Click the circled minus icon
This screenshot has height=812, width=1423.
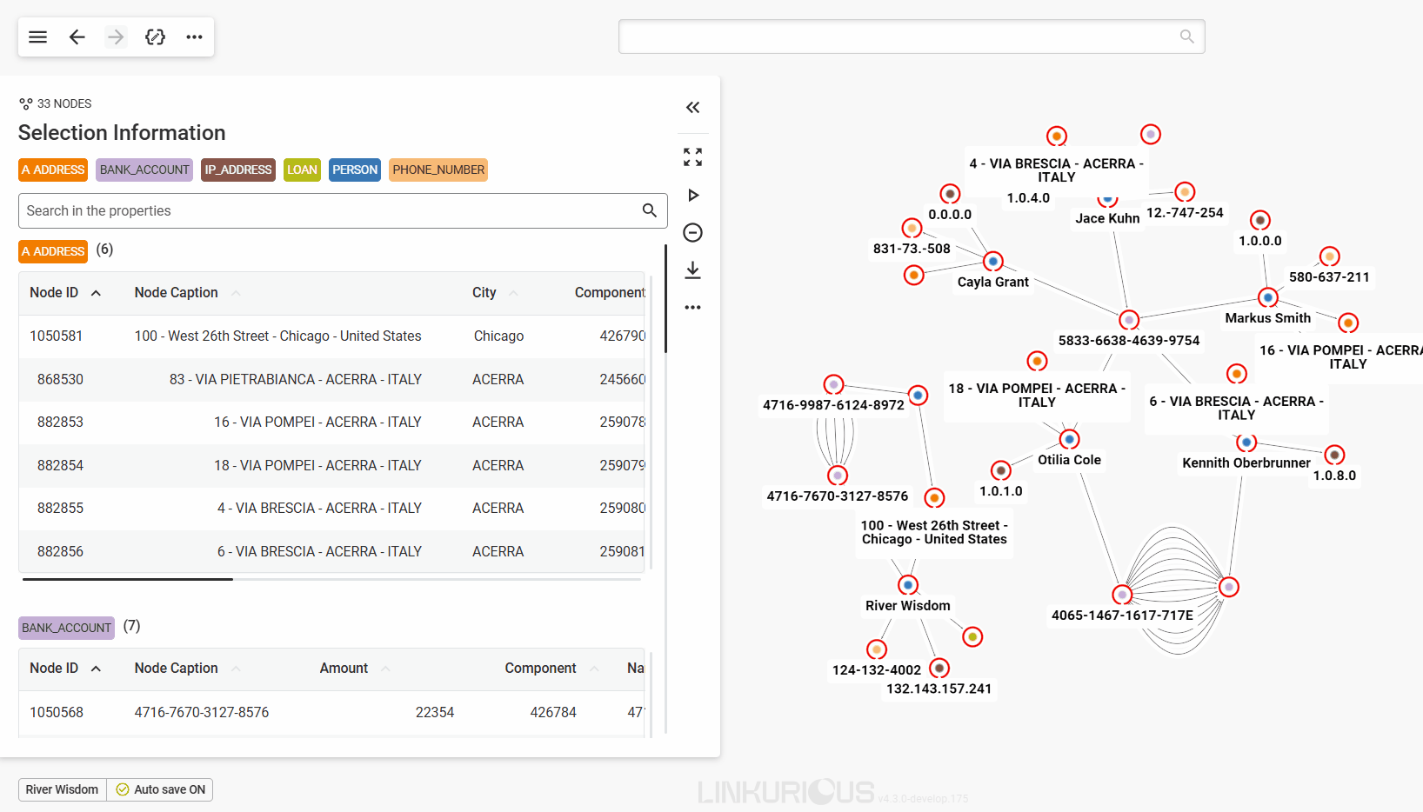pyautogui.click(x=692, y=233)
